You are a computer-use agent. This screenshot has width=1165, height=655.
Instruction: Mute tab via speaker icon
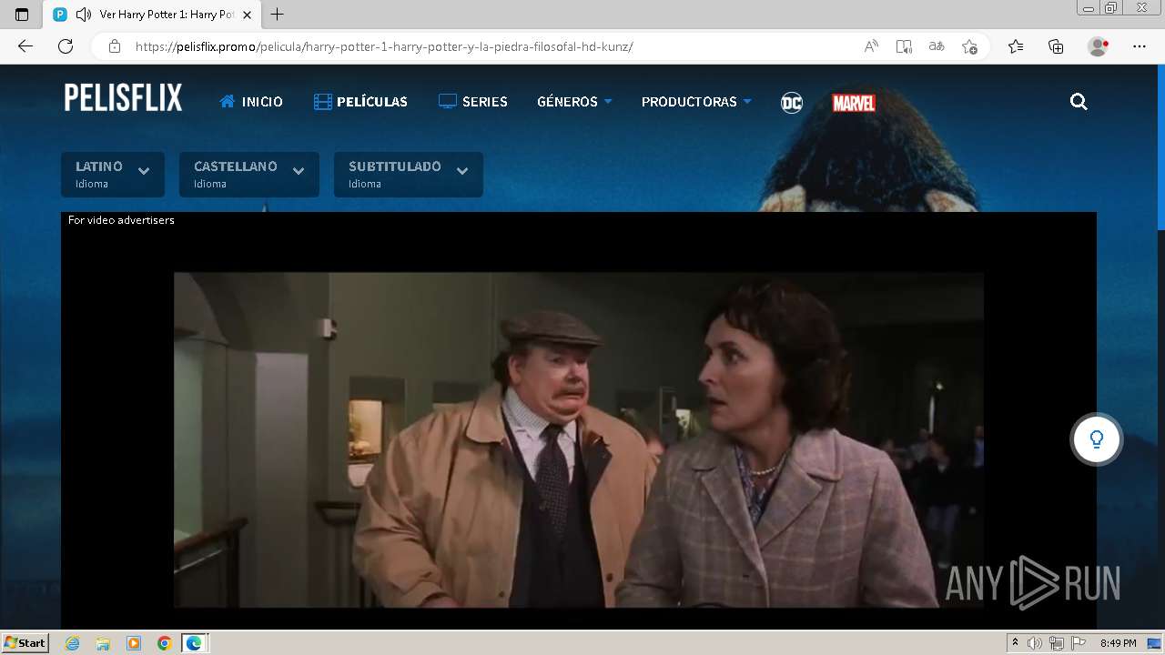pos(84,15)
